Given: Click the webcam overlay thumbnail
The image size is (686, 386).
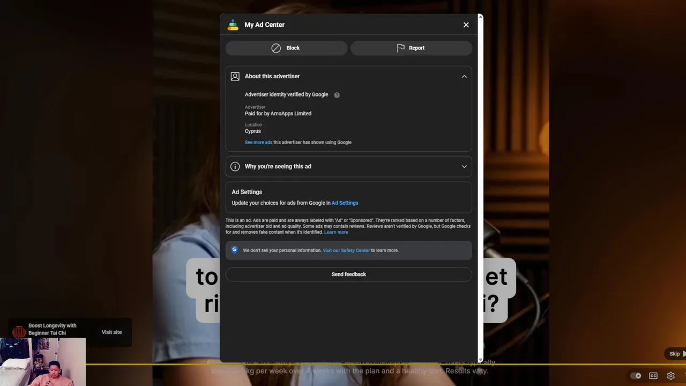Looking at the screenshot, I should point(43,362).
